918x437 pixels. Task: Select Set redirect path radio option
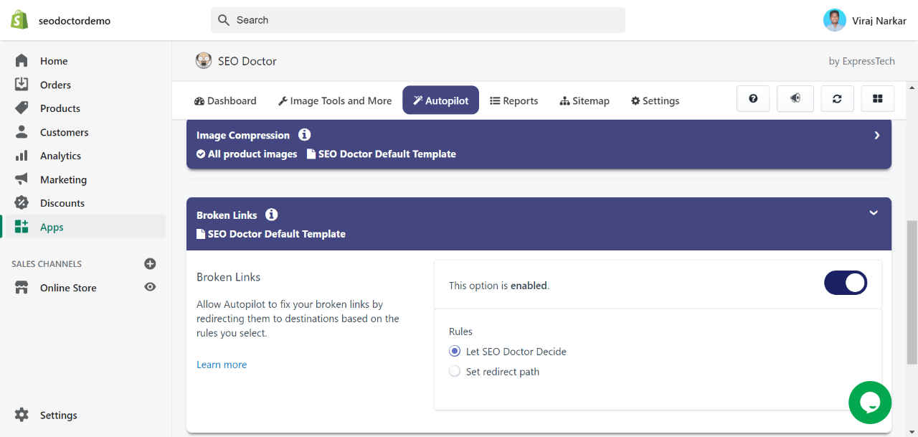coord(455,372)
